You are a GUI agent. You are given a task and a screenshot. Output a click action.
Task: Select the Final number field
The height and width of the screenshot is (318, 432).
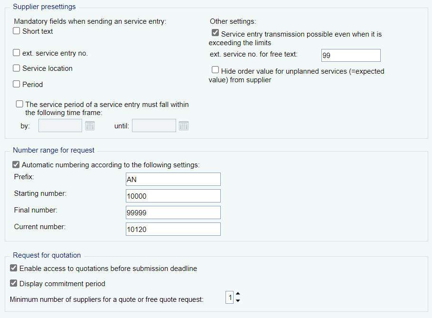point(173,212)
